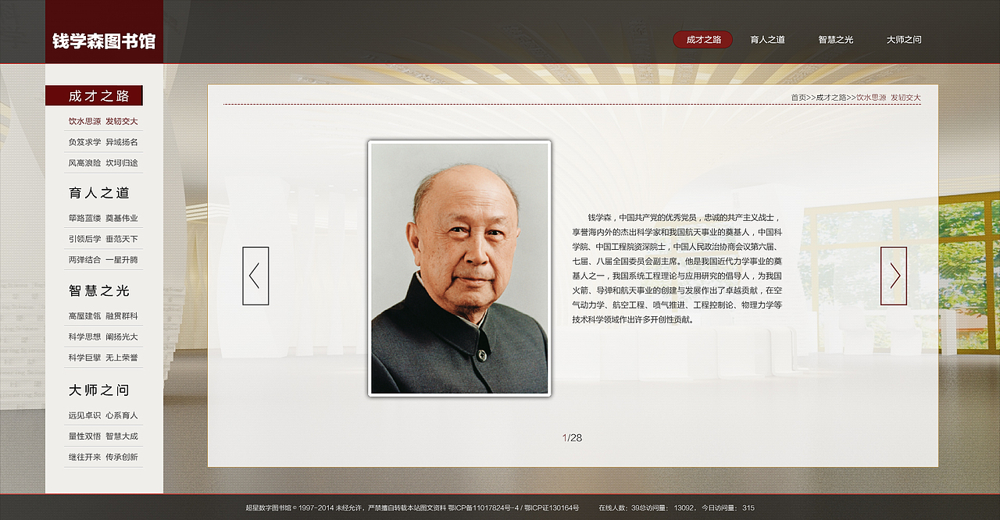
Task: Open sidebar item 风高浪险 坎坷归途
Action: [103, 163]
